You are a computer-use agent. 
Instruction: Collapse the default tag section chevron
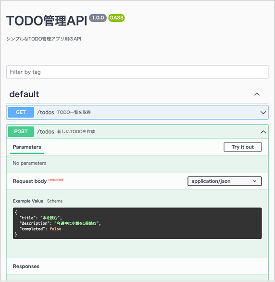click(257, 94)
